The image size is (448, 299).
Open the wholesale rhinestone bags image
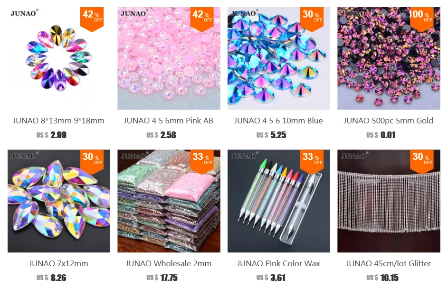click(169, 201)
